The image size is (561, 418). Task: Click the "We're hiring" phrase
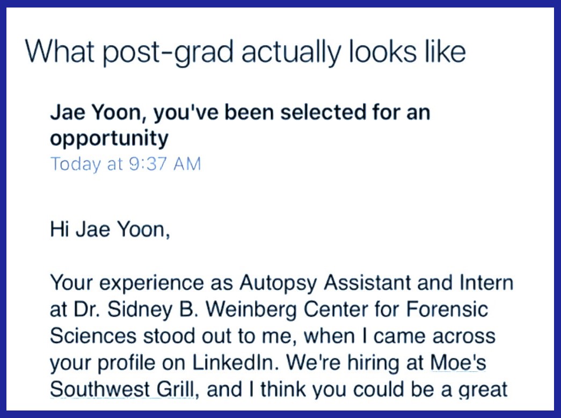(340, 363)
